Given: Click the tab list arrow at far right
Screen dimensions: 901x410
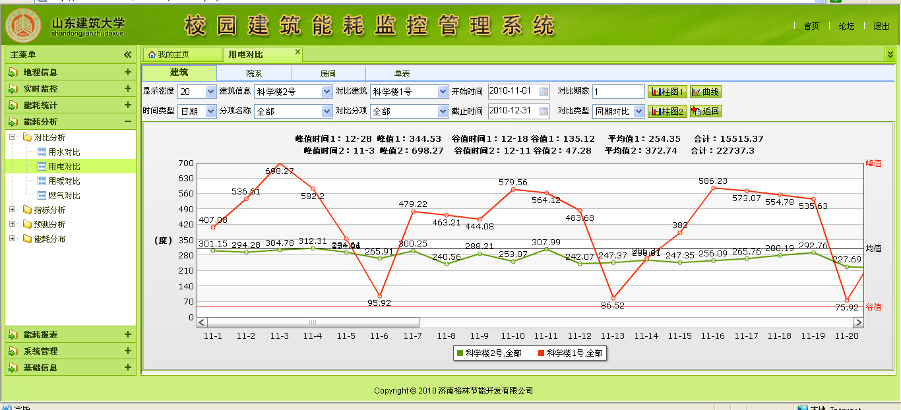Looking at the screenshot, I should tap(890, 54).
